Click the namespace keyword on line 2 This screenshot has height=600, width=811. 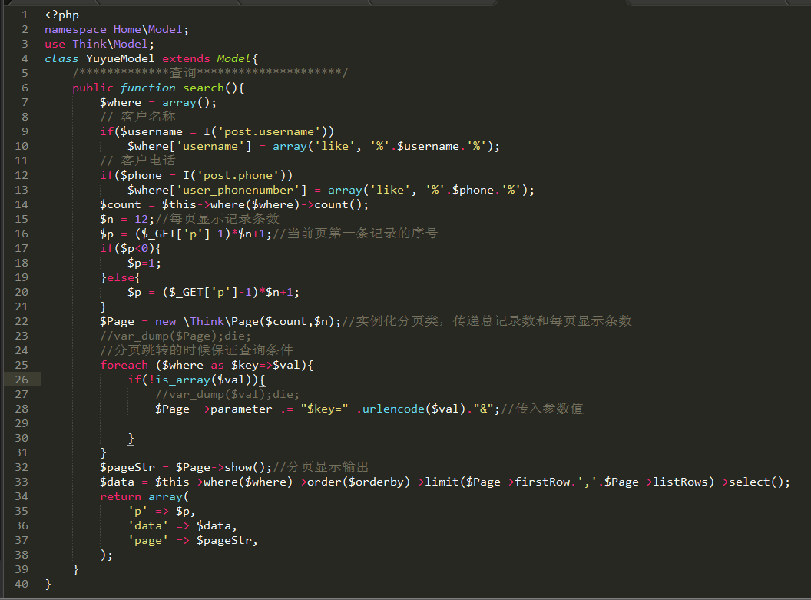[75, 29]
